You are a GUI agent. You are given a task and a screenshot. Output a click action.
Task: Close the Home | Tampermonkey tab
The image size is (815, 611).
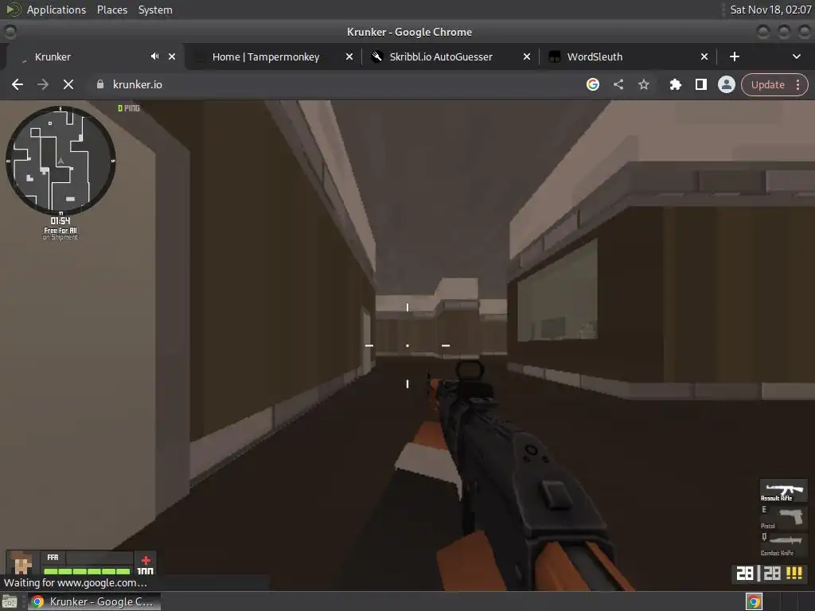(x=349, y=56)
